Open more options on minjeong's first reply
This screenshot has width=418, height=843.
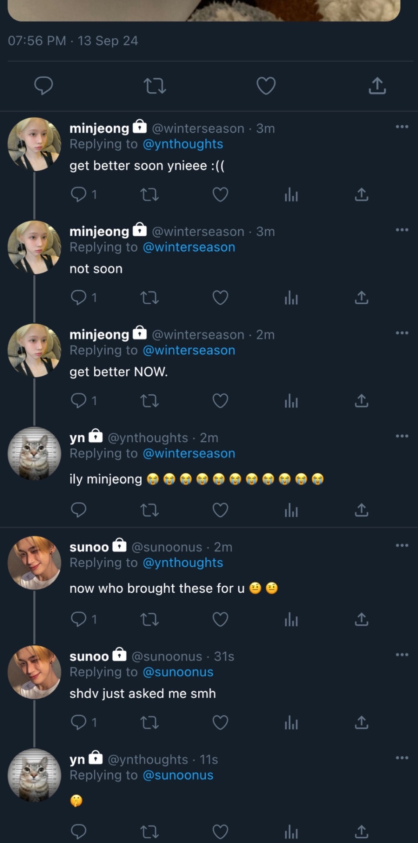[x=402, y=127]
